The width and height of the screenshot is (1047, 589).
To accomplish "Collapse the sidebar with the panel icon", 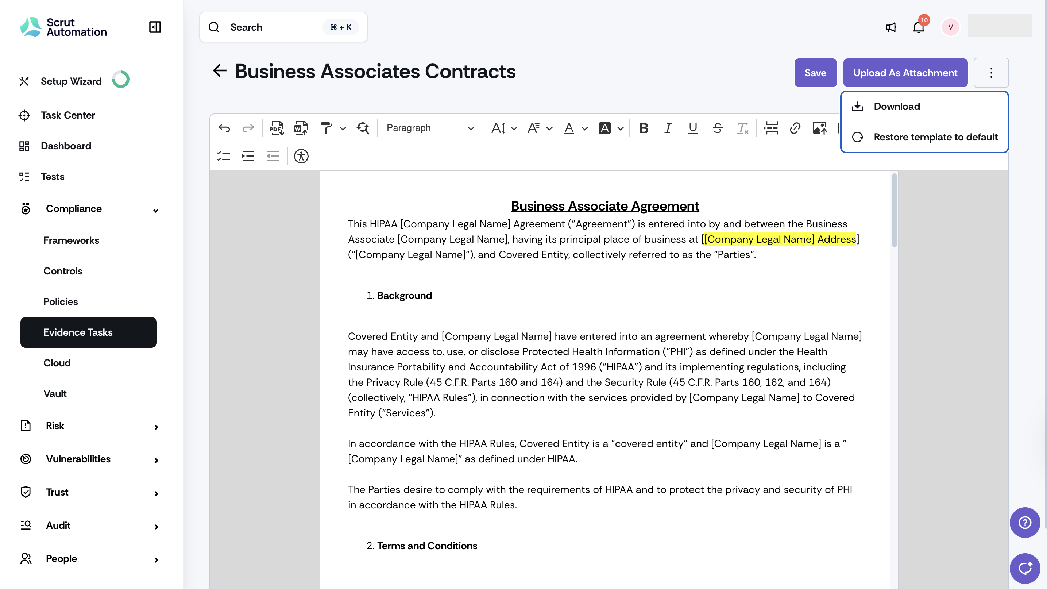I will (155, 27).
